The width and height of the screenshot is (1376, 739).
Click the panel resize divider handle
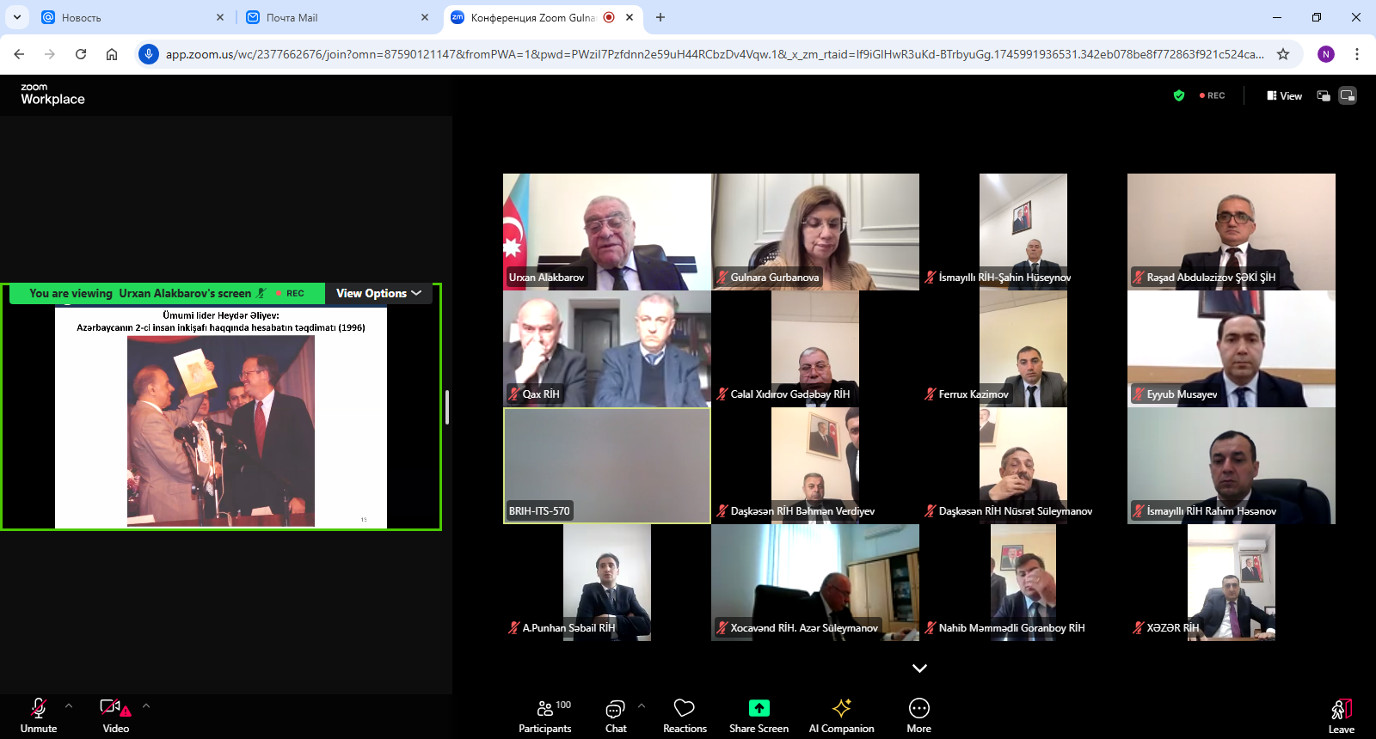click(x=447, y=406)
